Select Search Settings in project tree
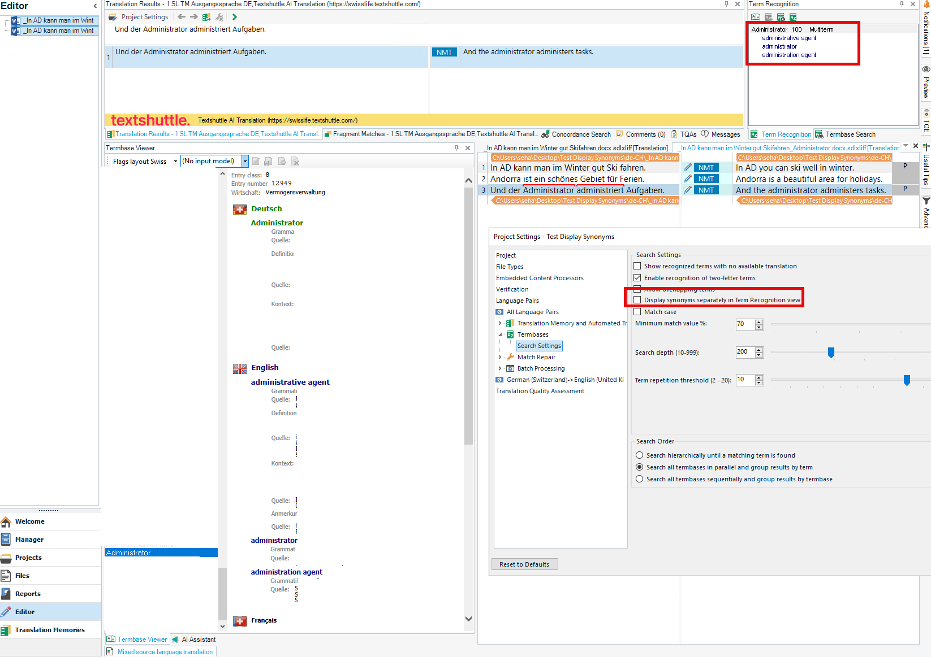Screen dimensions: 931x657 pos(539,346)
